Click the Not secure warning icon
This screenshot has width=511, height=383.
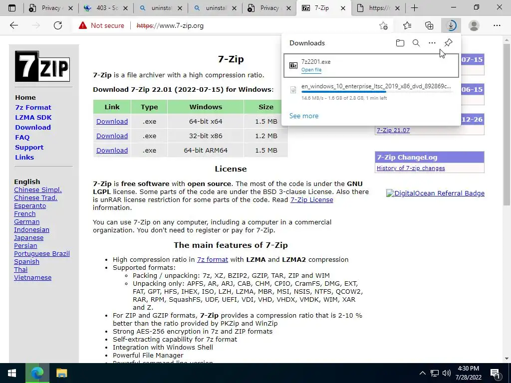(83, 25)
